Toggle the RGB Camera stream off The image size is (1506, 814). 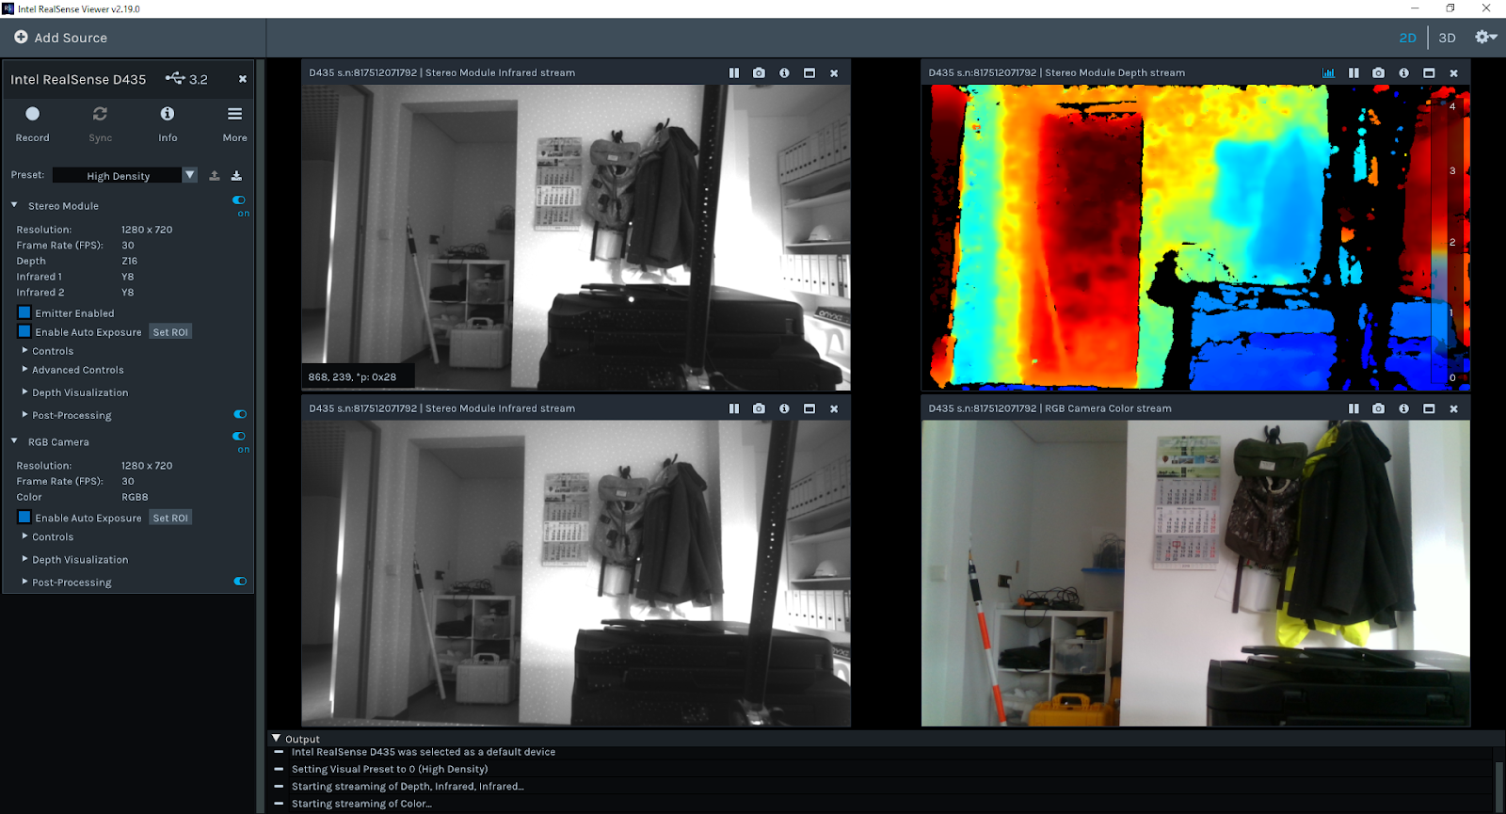(x=239, y=437)
